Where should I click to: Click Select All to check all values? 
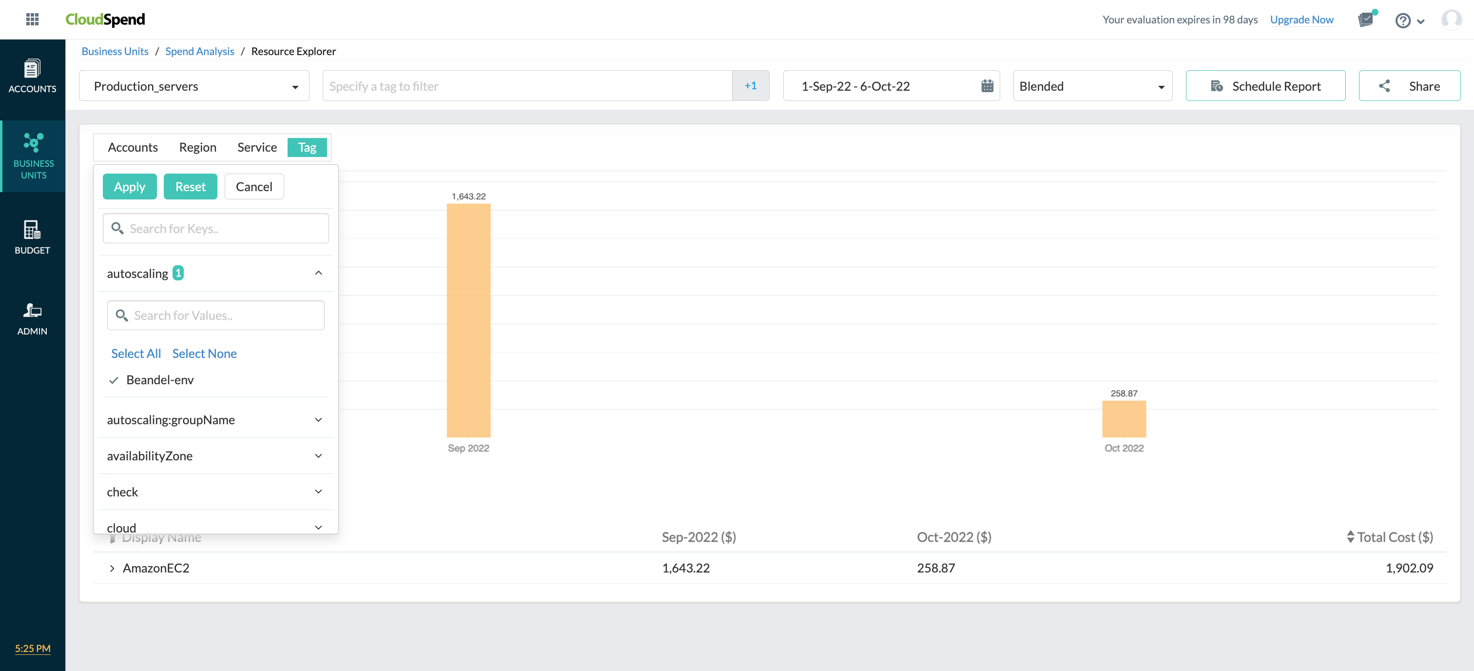(136, 353)
